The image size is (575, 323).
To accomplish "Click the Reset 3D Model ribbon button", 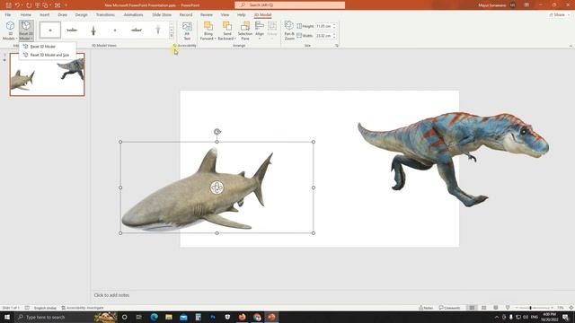I will (x=26, y=31).
